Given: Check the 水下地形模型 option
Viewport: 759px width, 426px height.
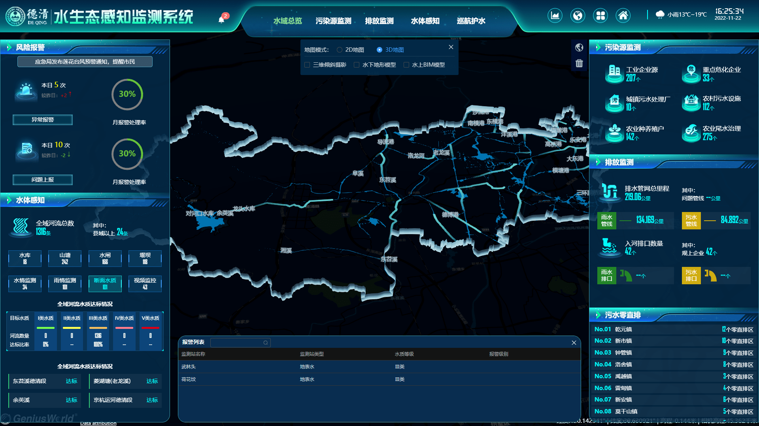Looking at the screenshot, I should coord(357,65).
